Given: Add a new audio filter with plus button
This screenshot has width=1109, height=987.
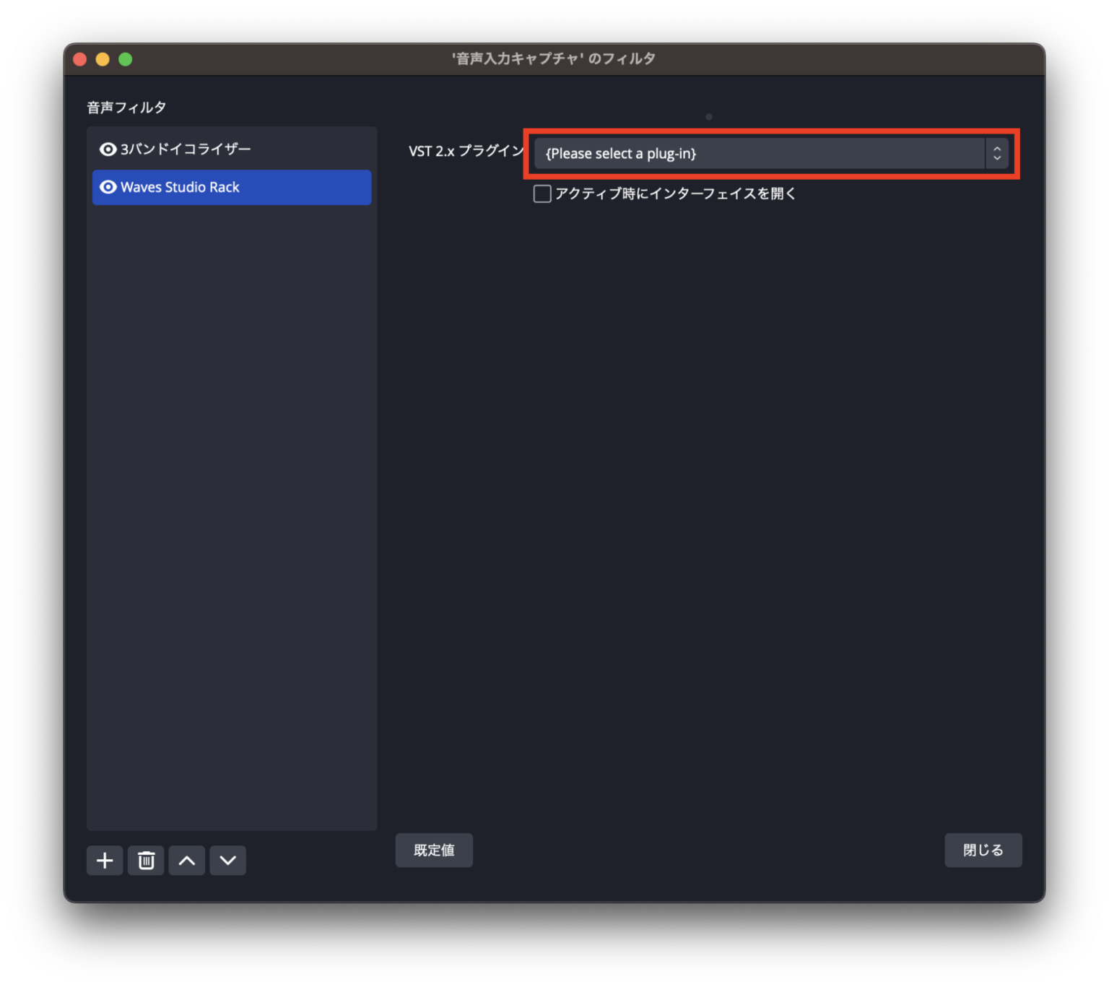Looking at the screenshot, I should 105,860.
